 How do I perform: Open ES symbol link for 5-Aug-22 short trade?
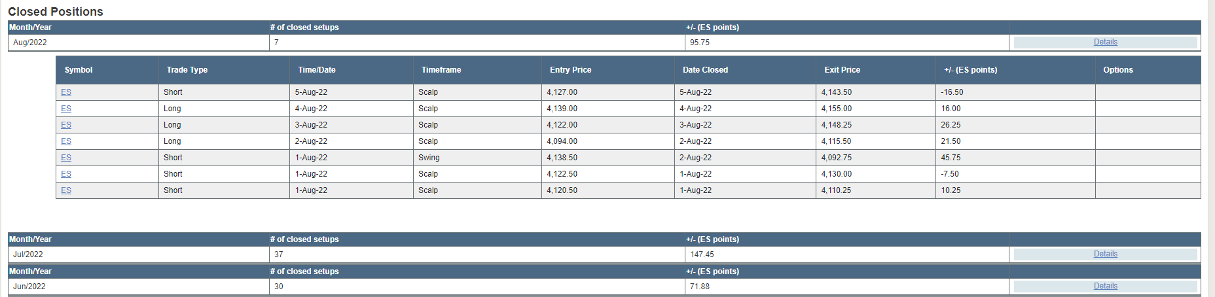click(66, 92)
